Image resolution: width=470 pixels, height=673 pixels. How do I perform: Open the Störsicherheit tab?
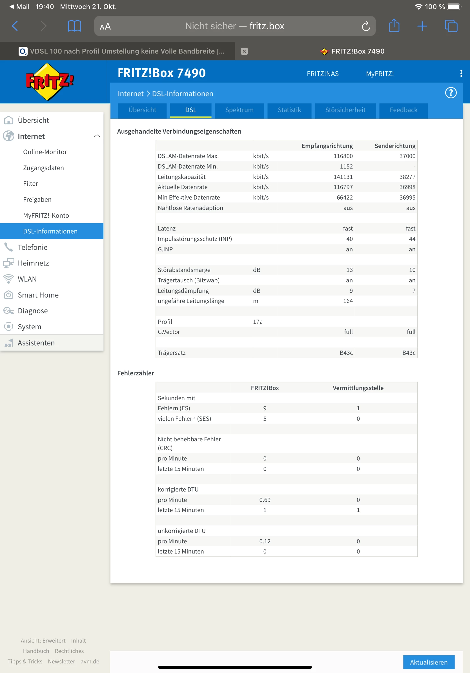(x=345, y=110)
